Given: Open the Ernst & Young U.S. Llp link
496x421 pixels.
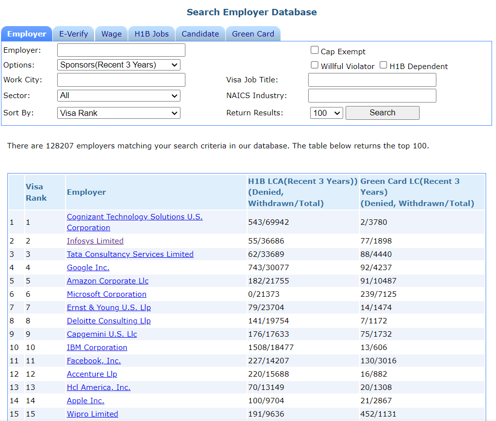Looking at the screenshot, I should tap(109, 307).
